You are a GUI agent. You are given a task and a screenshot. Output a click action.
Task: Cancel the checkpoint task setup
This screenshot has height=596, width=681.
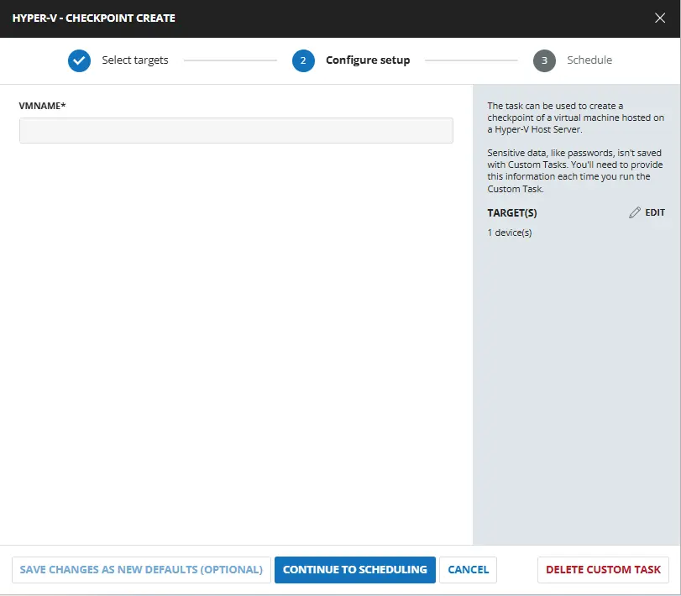click(x=468, y=569)
